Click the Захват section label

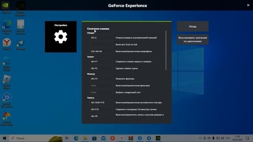click(x=91, y=57)
